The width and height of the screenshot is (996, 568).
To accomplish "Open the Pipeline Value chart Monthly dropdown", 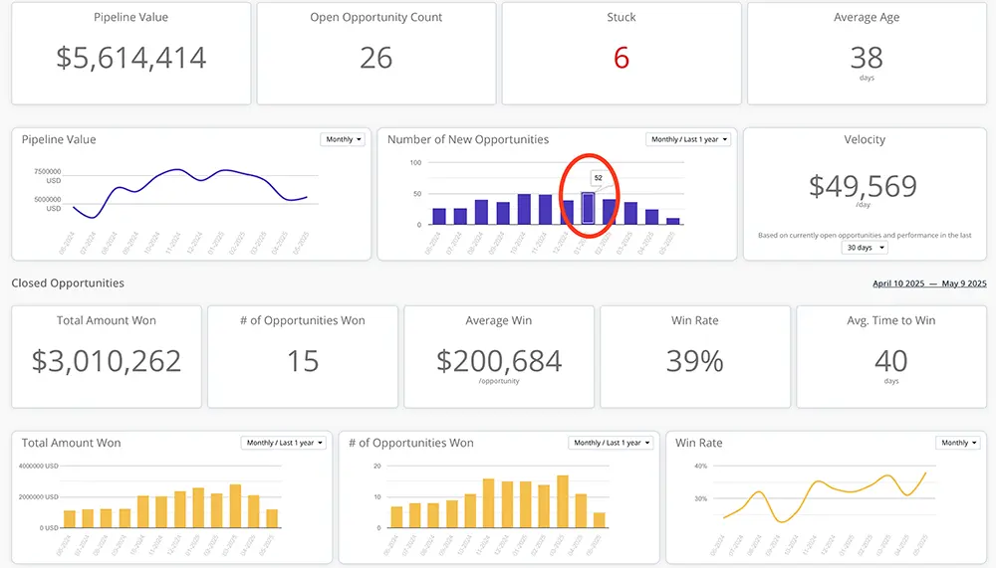I will click(x=344, y=139).
